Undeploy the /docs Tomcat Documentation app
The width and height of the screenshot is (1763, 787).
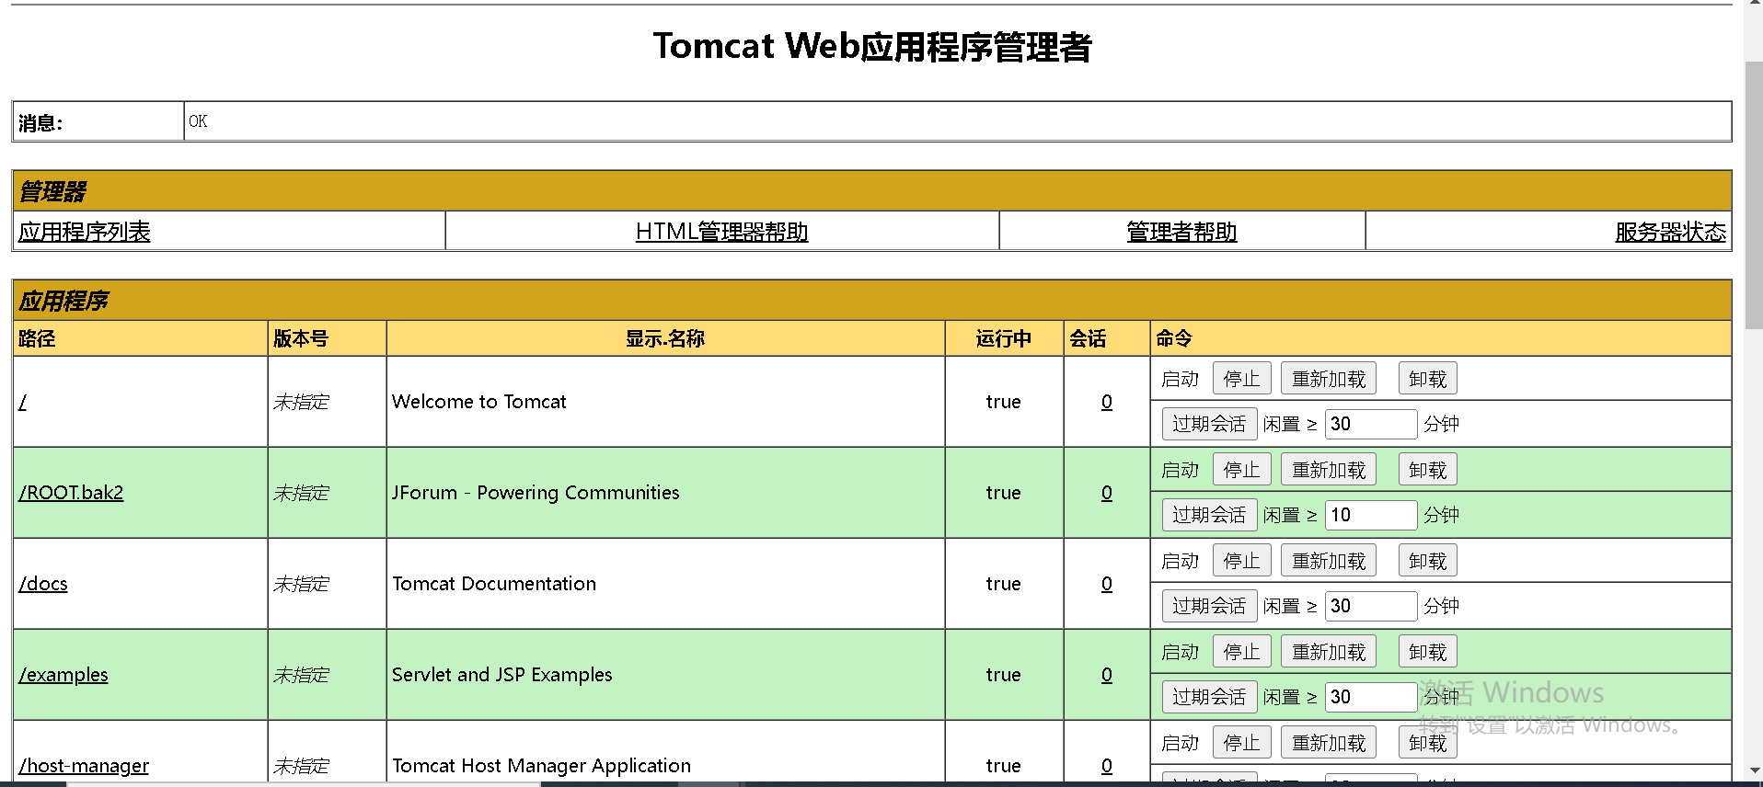[1428, 561]
